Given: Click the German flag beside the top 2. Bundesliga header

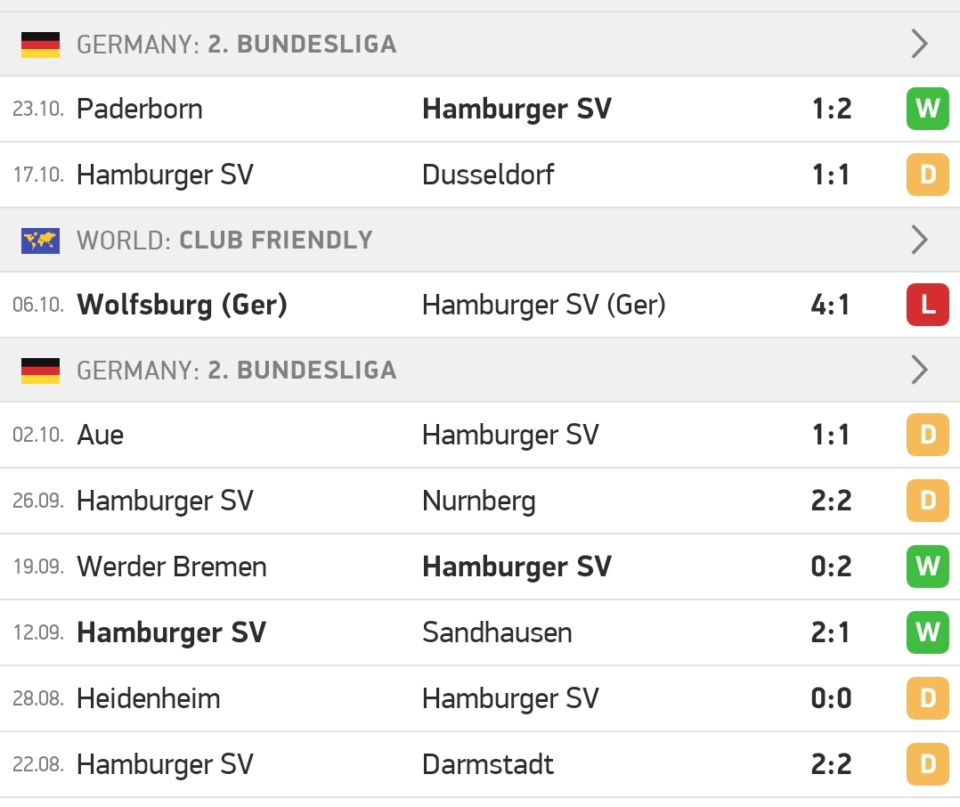Looking at the screenshot, I should [40, 45].
